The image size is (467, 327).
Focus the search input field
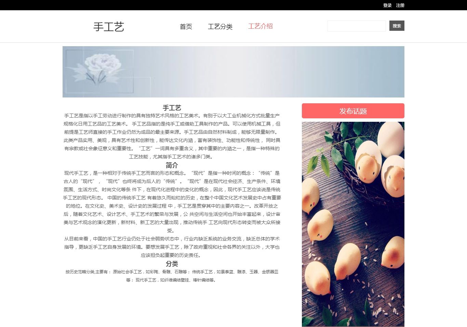pyautogui.click(x=357, y=26)
